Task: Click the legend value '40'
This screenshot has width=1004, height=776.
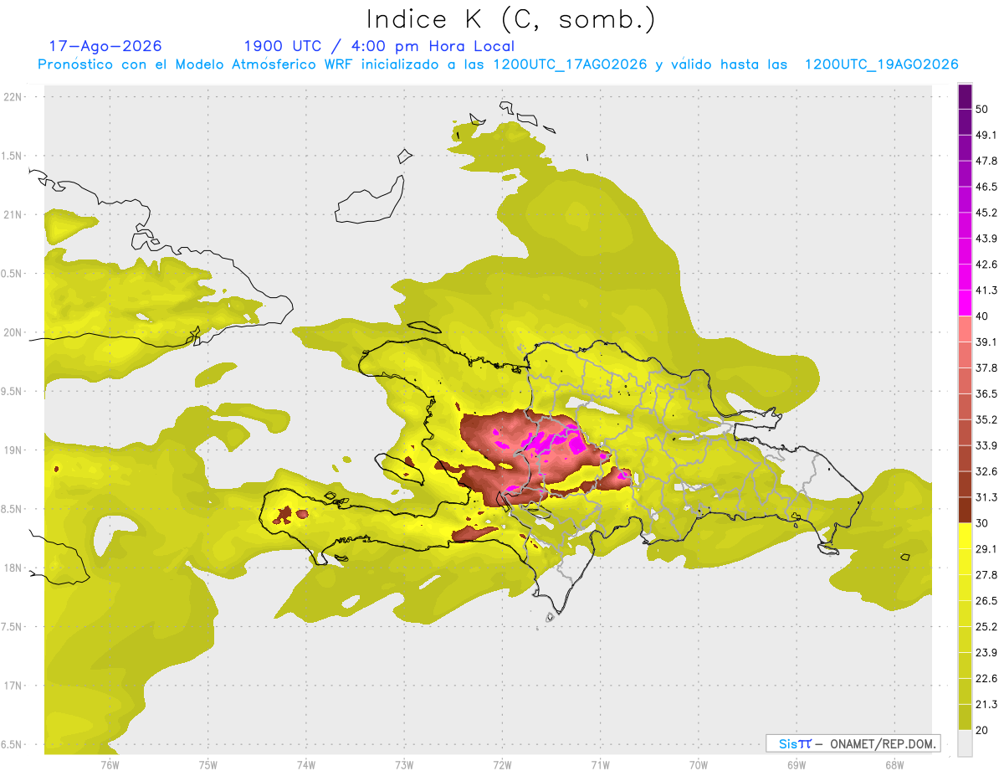Action: [x=982, y=316]
